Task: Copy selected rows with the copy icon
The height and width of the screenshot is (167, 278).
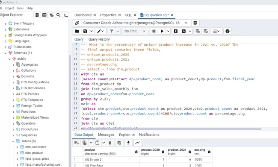Action: pos(85,143)
